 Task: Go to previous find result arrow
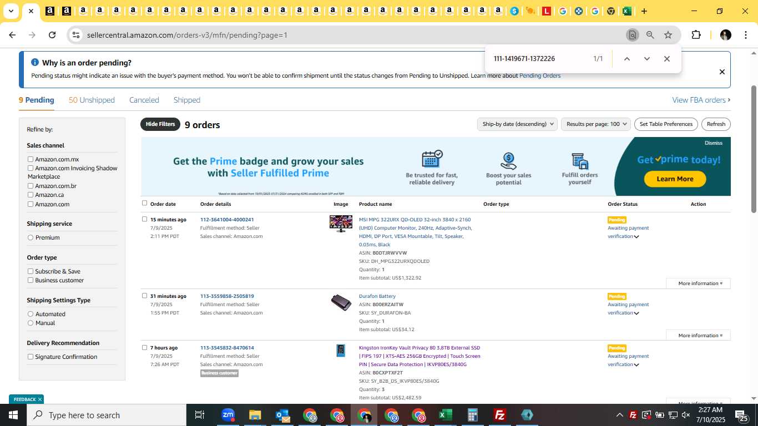pyautogui.click(x=626, y=59)
